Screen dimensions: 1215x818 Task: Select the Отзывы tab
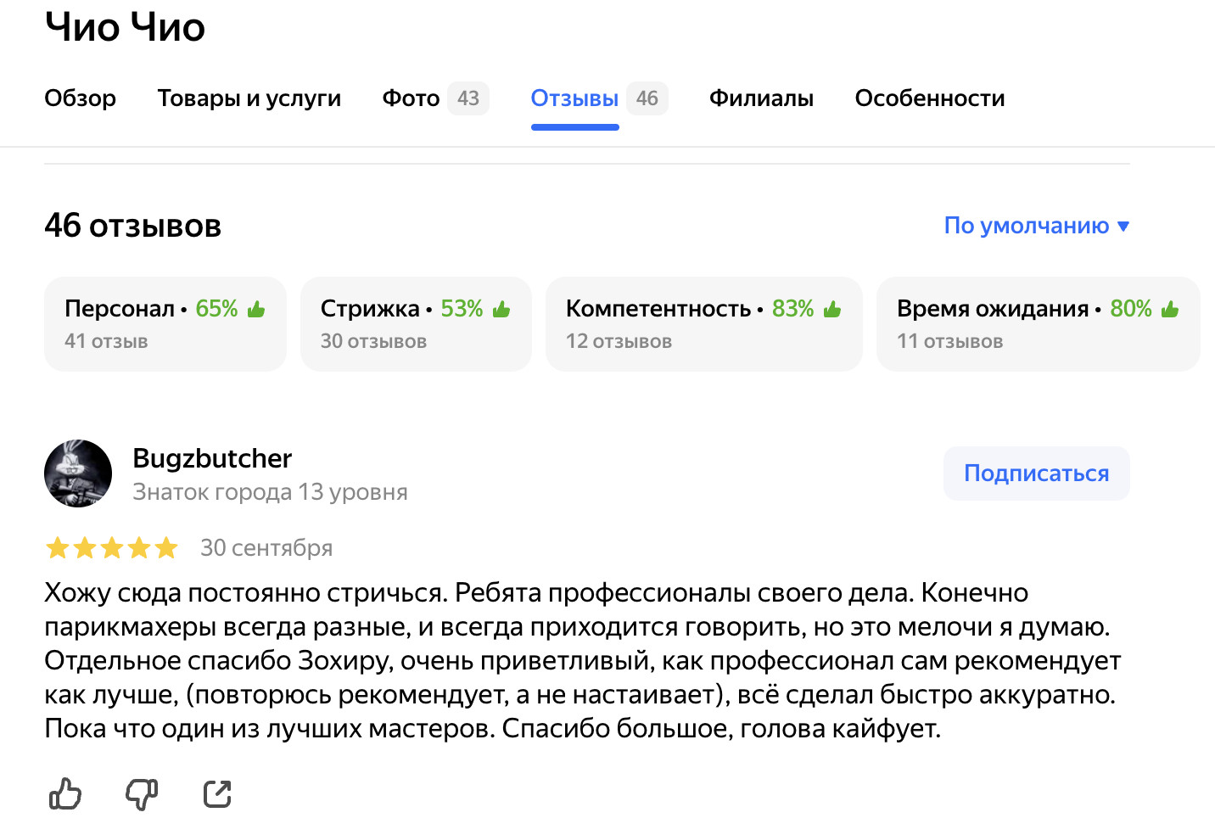(574, 98)
